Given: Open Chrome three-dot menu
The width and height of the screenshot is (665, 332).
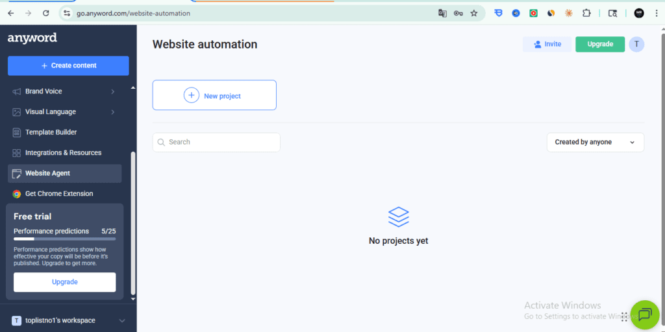Looking at the screenshot, I should click(656, 13).
